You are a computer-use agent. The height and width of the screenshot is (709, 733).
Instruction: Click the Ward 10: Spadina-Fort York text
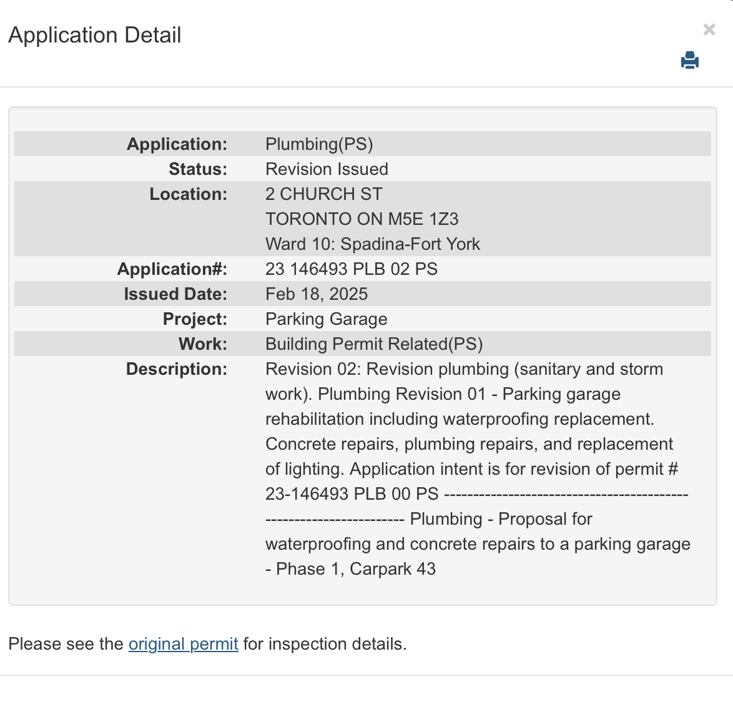(x=372, y=244)
